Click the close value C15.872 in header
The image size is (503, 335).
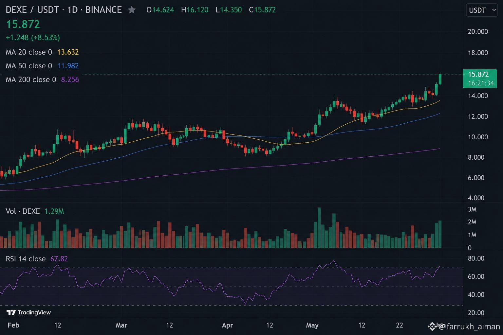262,10
